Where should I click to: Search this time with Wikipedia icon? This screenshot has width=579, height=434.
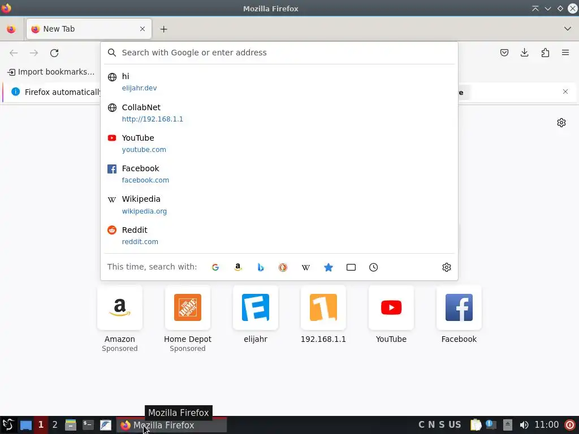coord(306,267)
